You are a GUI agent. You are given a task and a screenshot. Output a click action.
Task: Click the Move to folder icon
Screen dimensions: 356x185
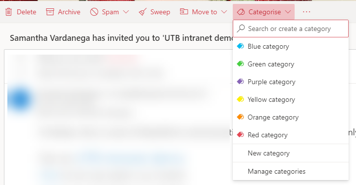pyautogui.click(x=184, y=11)
